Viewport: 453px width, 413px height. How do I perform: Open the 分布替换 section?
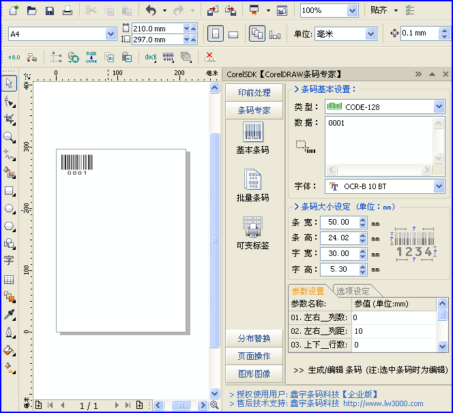tap(254, 338)
